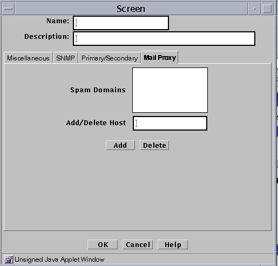Select the Primary/Secondary tab
This screenshot has height=266, width=278.
pyautogui.click(x=110, y=58)
